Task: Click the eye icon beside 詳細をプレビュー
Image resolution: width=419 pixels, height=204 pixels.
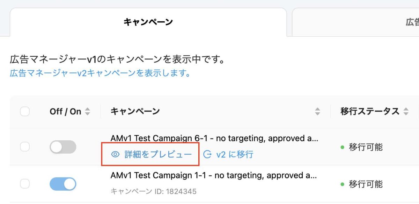Action: 115,154
